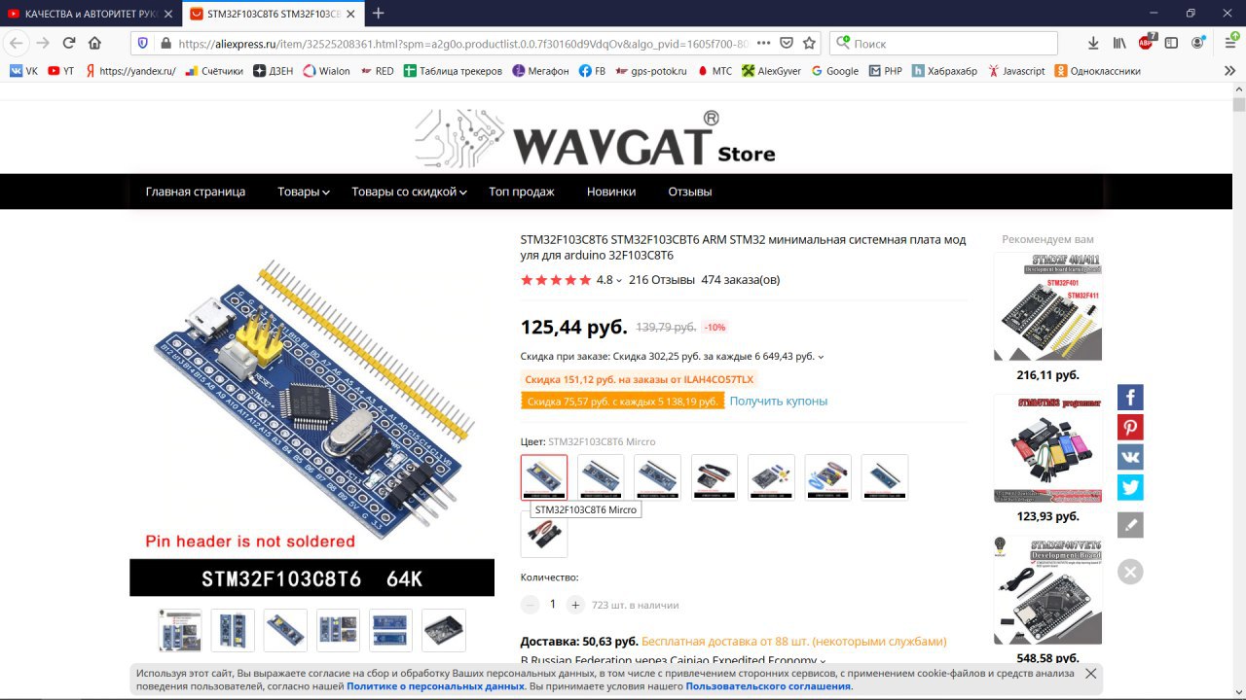Share product via Facebook icon
The image size is (1246, 700).
1130,397
